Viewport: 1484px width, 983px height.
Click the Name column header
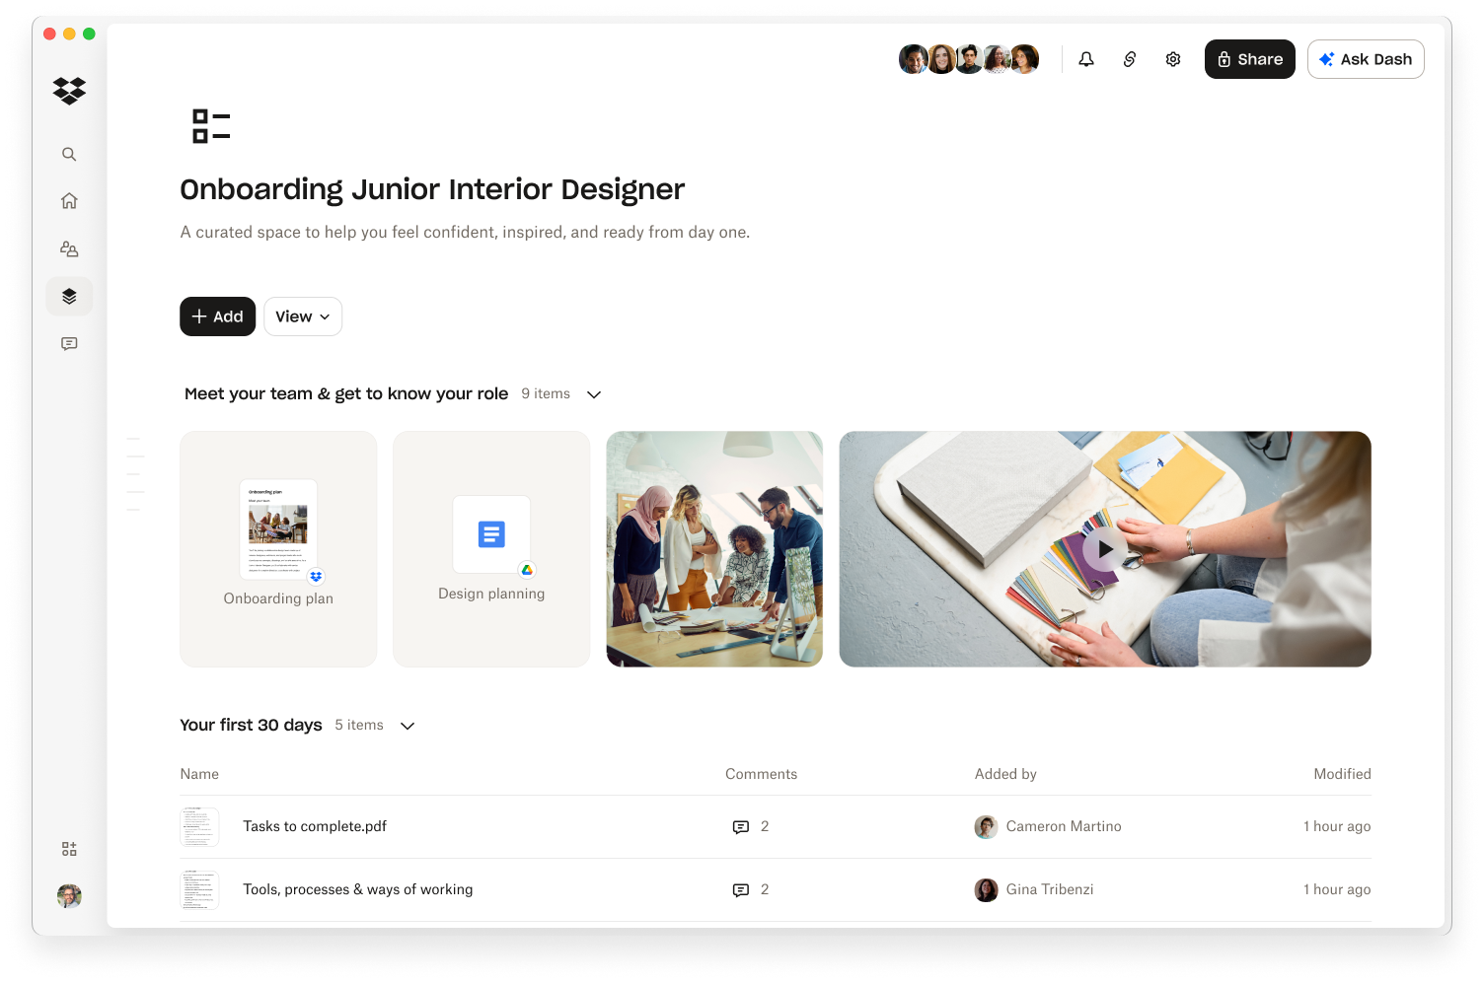(x=199, y=774)
